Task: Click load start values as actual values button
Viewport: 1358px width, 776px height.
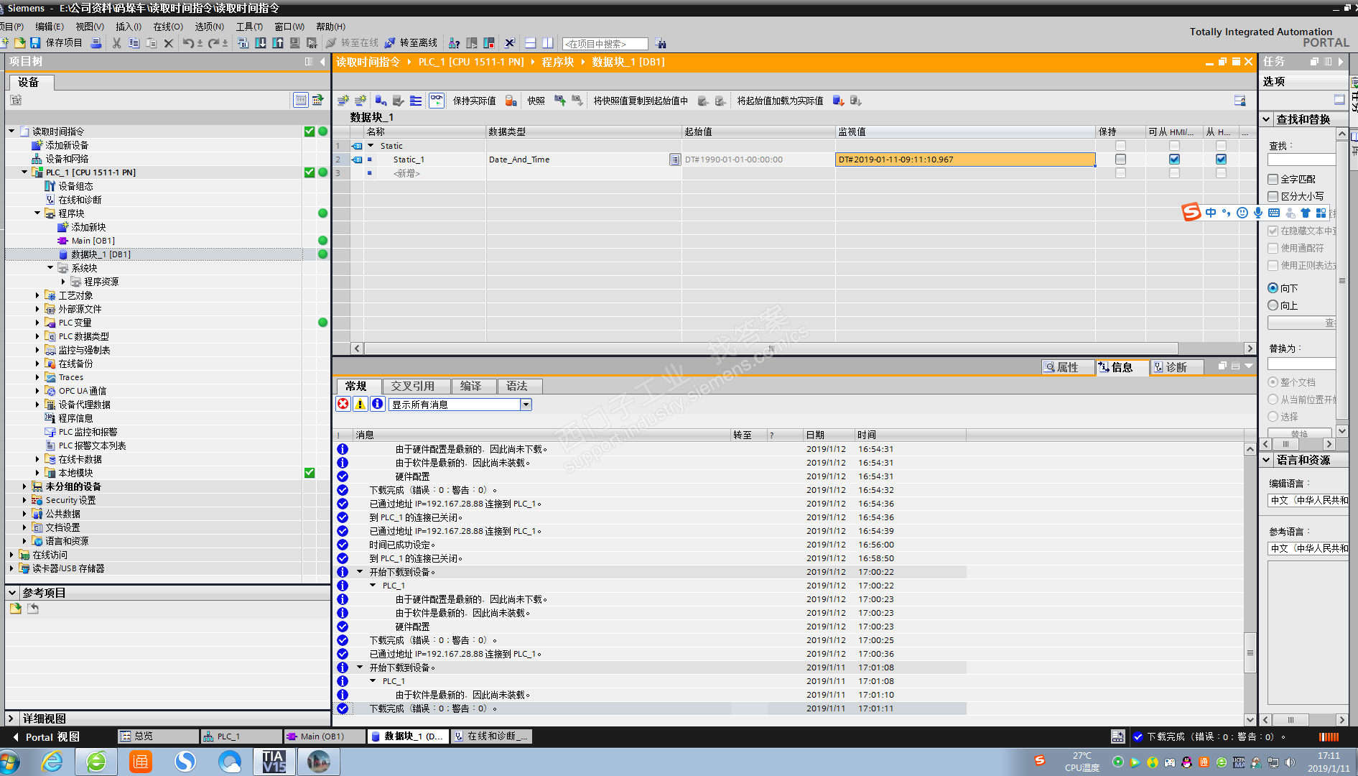Action: [780, 101]
